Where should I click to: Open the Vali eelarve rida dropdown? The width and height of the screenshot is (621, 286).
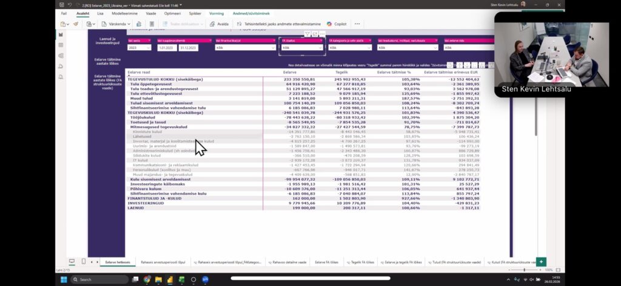(468, 47)
